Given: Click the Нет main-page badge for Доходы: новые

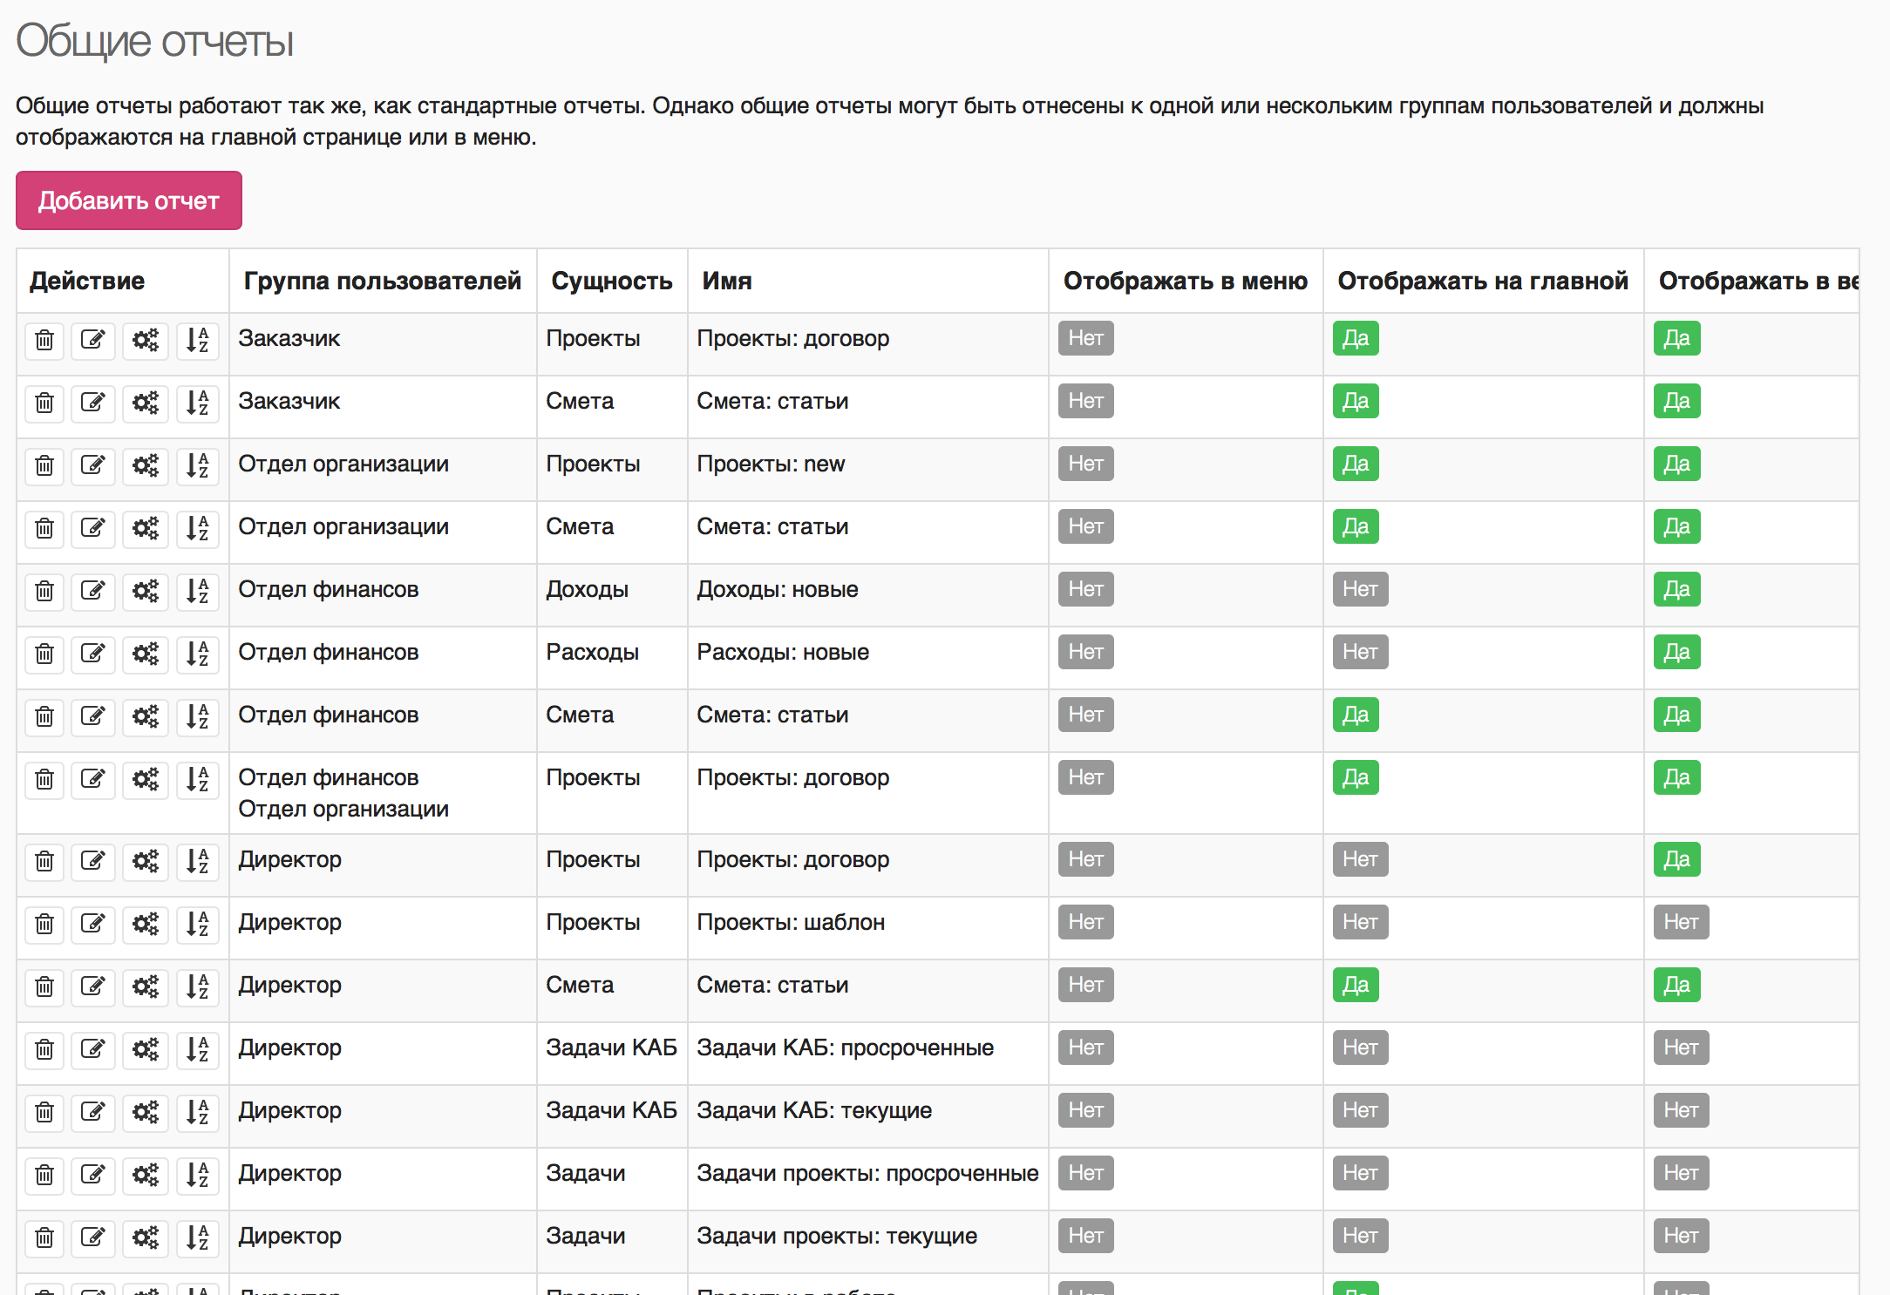Looking at the screenshot, I should pos(1360,589).
